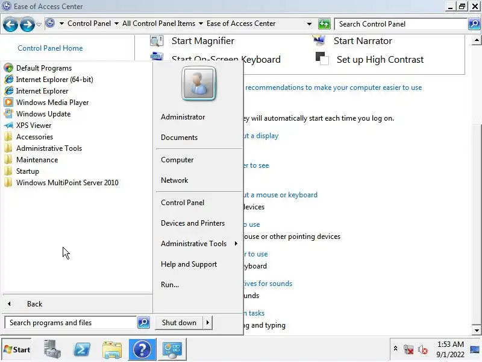Open Network in the Start menu

(x=174, y=180)
